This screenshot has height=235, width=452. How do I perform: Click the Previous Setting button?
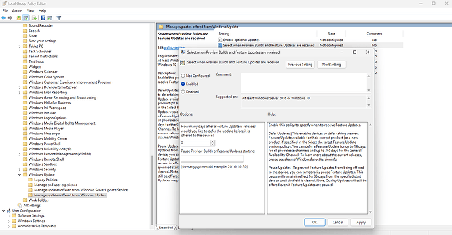coord(300,65)
